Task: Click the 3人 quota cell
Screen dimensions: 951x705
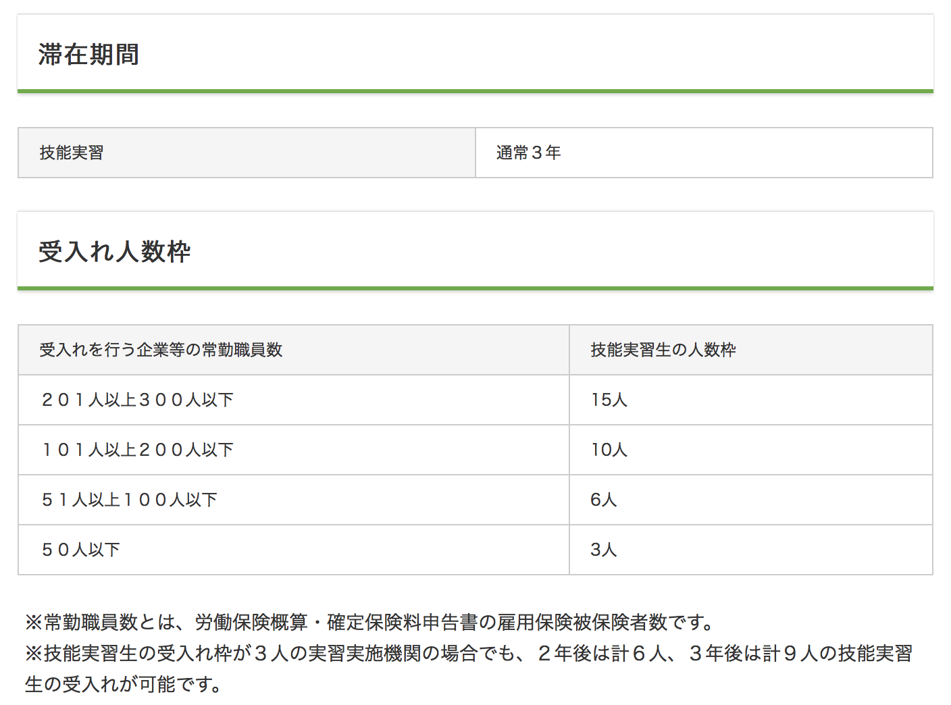Action: tap(603, 550)
